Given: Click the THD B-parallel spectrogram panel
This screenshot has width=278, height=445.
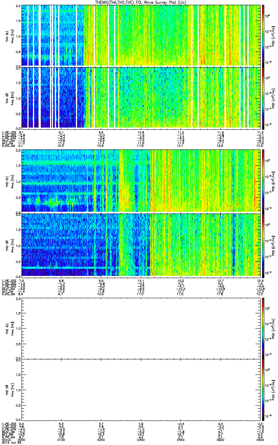Looking at the screenshot, I should pyautogui.click(x=141, y=244).
